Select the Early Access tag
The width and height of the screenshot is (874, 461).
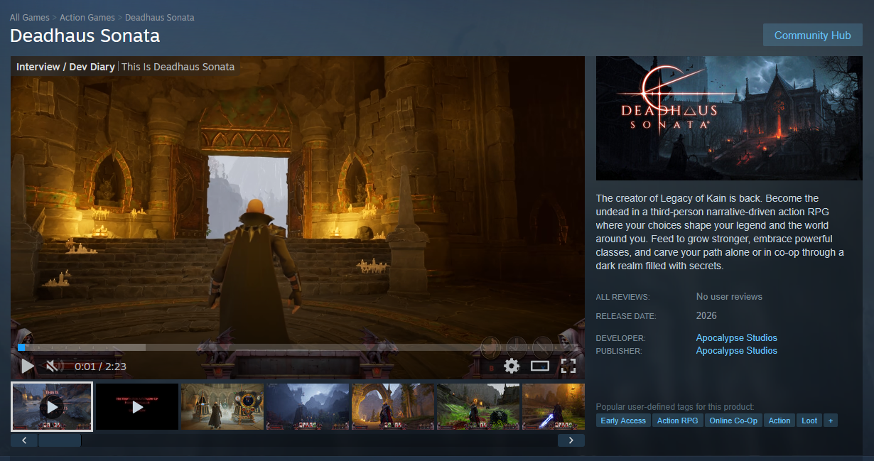(x=623, y=421)
